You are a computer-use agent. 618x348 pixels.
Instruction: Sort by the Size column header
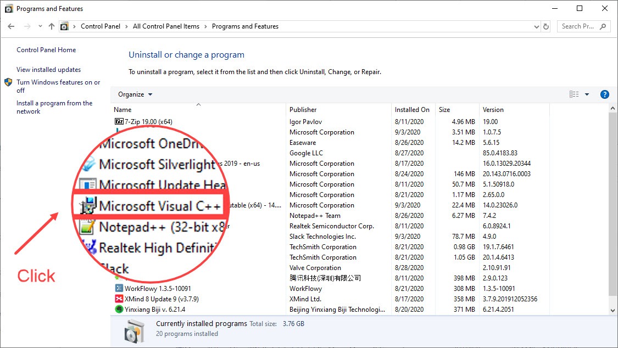point(457,110)
